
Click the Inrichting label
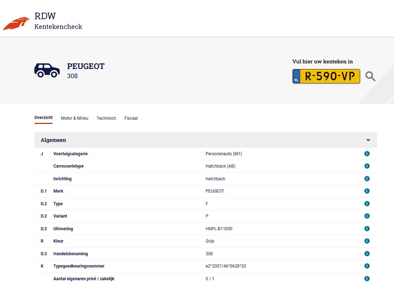point(62,179)
